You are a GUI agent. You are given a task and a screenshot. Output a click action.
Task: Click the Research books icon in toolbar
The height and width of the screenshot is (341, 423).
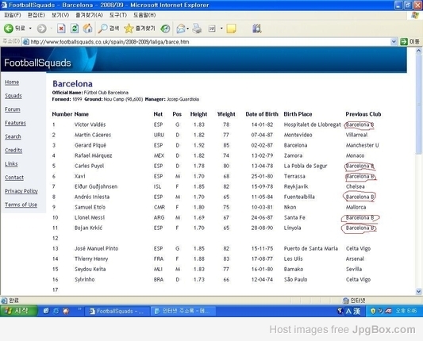pyautogui.click(x=256, y=29)
